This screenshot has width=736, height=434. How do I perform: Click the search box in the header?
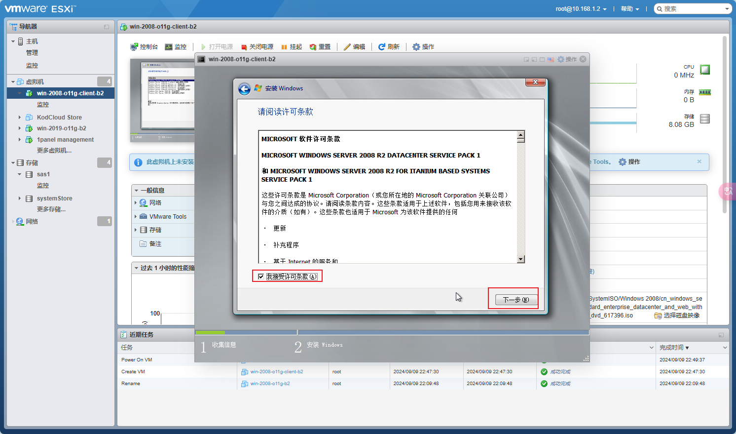click(693, 9)
